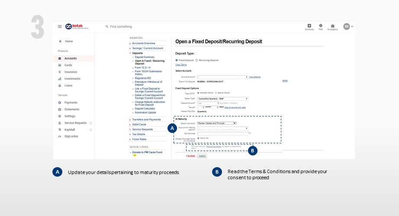
Task: Click the Home sidebar icon
Action: point(60,41)
